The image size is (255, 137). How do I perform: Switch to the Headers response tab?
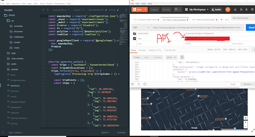click(x=154, y=50)
